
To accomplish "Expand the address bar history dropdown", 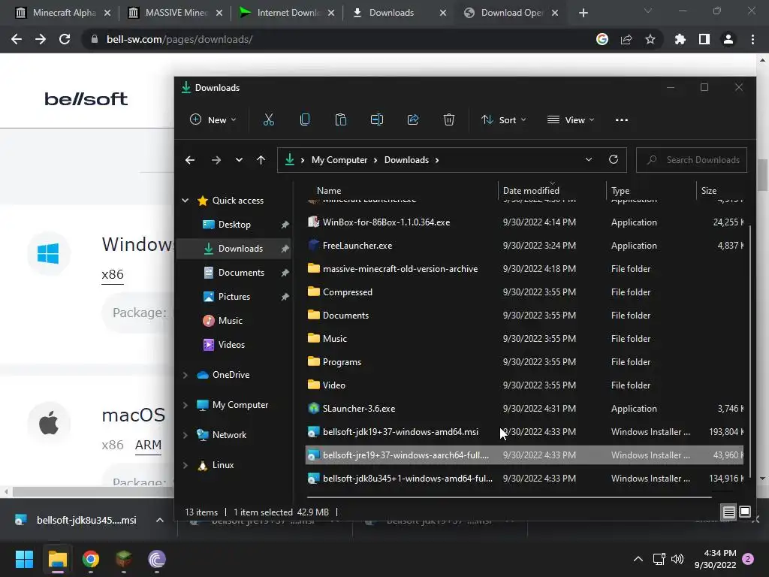I will [x=589, y=159].
